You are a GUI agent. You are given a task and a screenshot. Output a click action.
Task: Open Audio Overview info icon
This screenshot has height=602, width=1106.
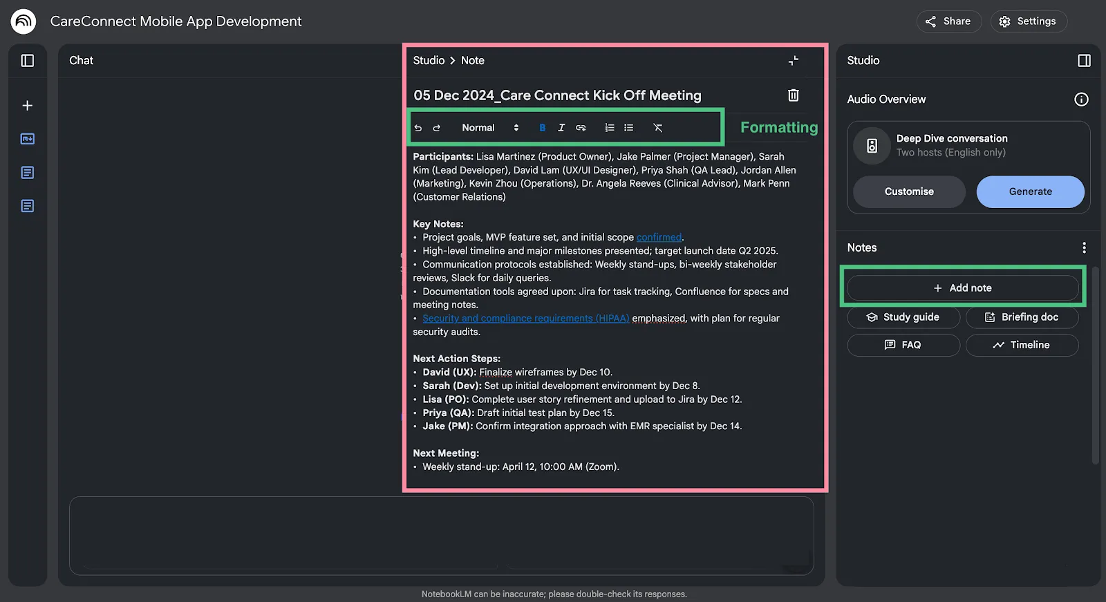pos(1082,100)
